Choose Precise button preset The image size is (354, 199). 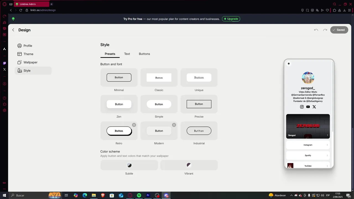click(199, 104)
